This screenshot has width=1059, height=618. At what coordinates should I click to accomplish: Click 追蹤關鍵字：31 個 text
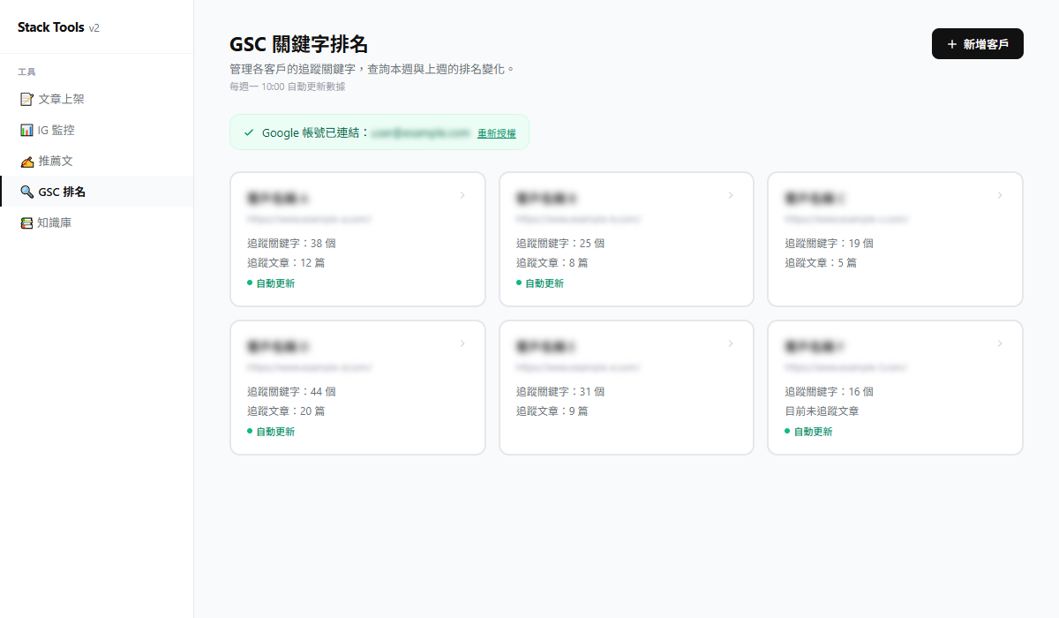coord(560,391)
